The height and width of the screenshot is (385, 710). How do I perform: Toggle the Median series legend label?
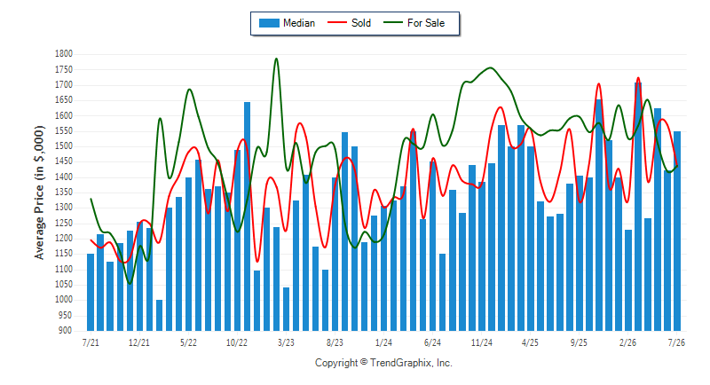pos(299,23)
